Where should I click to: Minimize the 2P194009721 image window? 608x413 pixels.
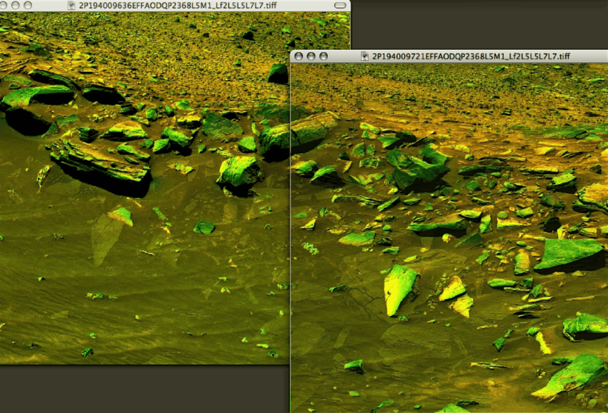click(x=311, y=57)
